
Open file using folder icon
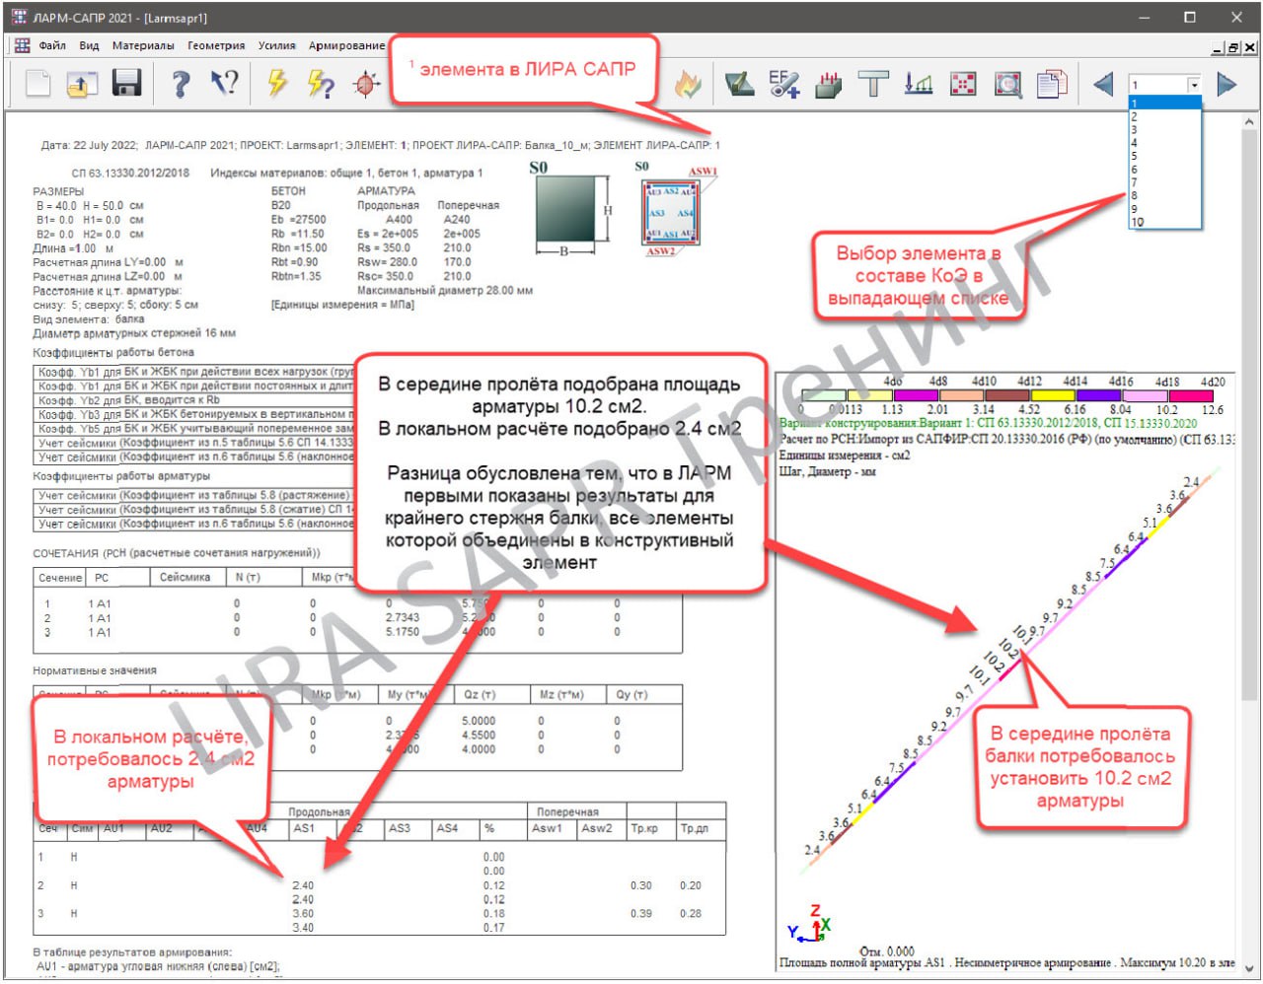point(82,83)
